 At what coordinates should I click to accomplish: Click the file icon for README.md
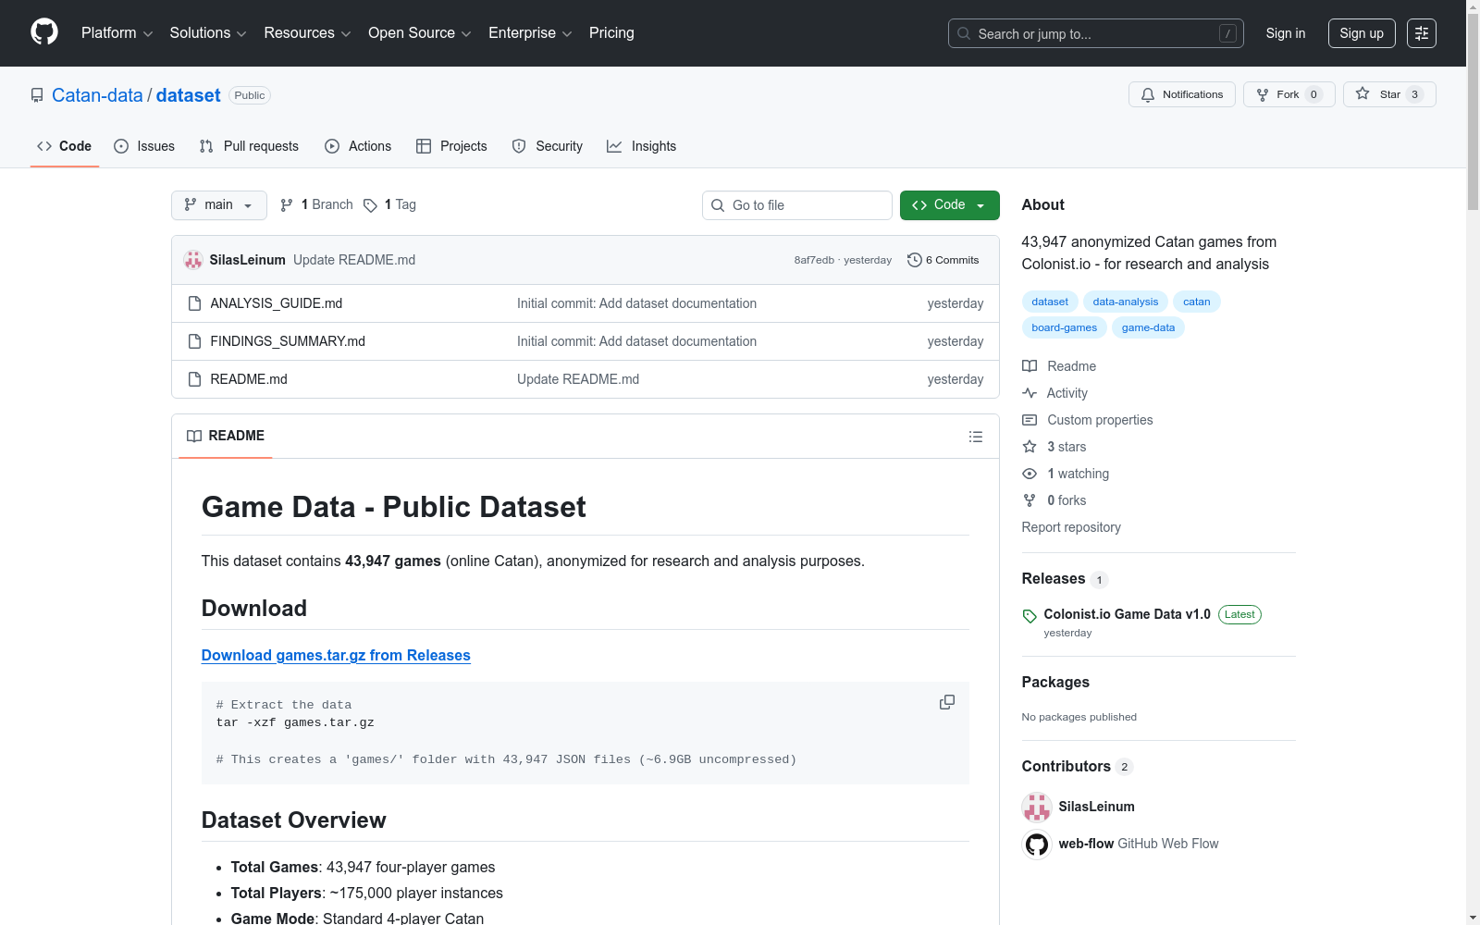[x=194, y=379]
